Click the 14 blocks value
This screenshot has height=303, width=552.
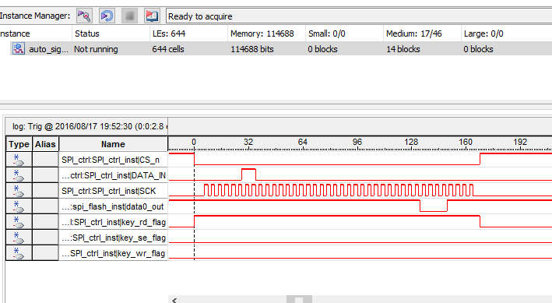point(403,49)
